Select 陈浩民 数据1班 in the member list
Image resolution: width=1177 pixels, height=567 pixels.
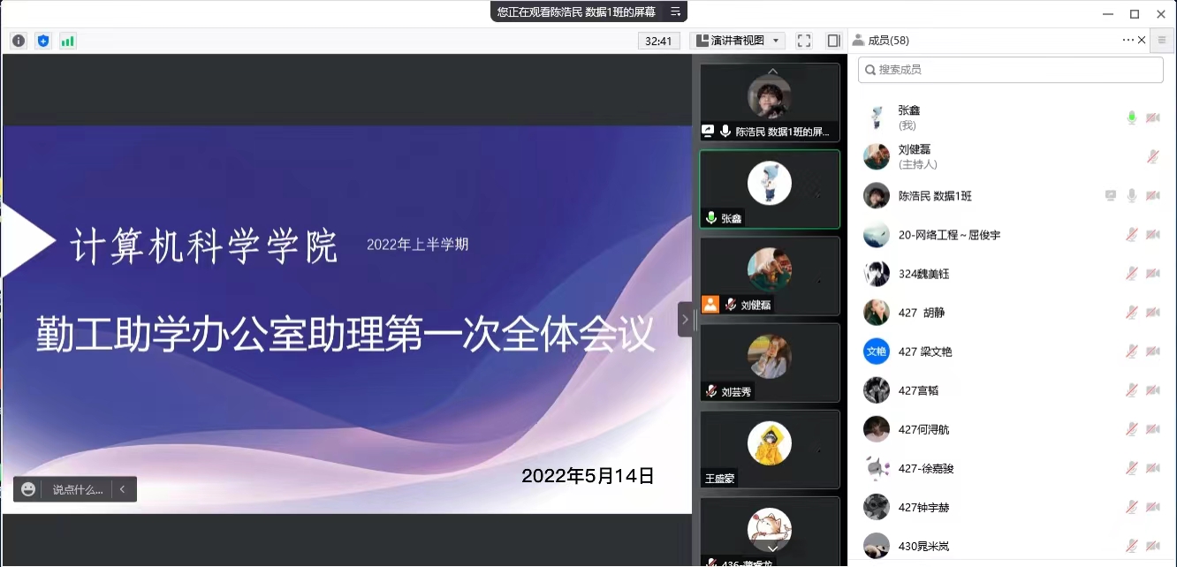click(935, 196)
